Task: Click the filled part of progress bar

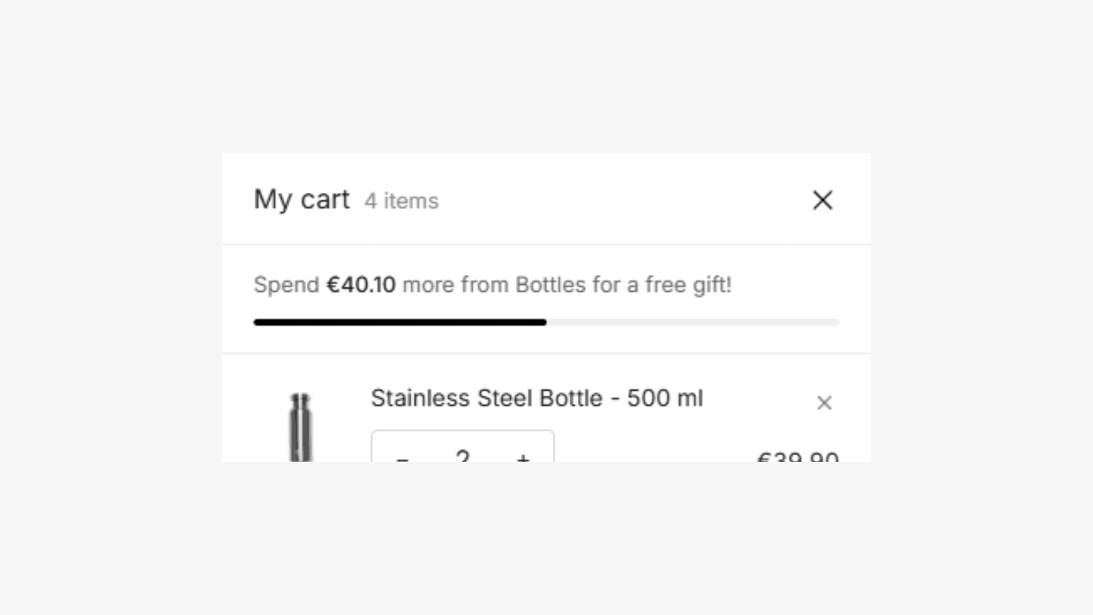Action: click(400, 323)
